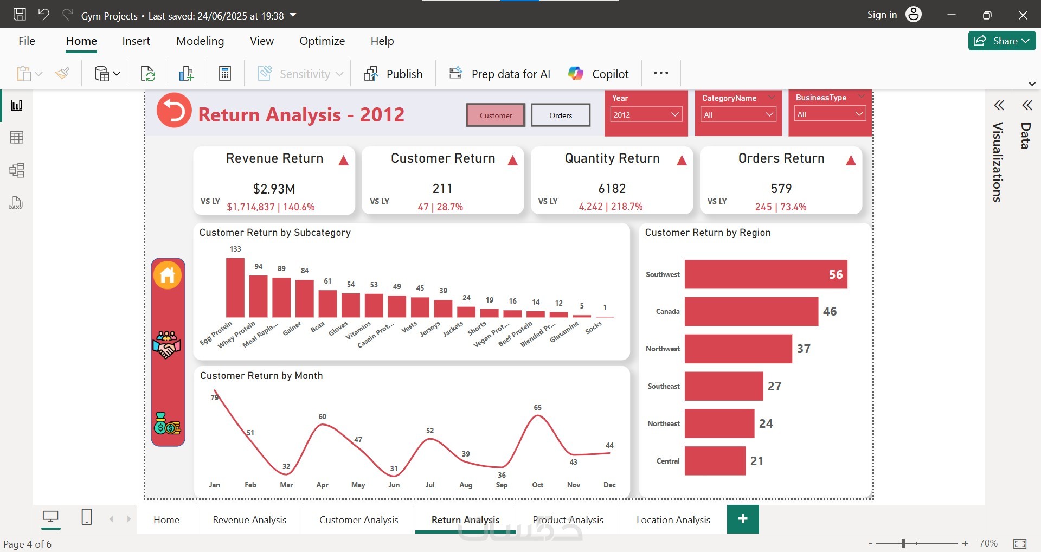Image resolution: width=1041 pixels, height=552 pixels.
Task: Click the Publish button
Action: click(x=394, y=74)
